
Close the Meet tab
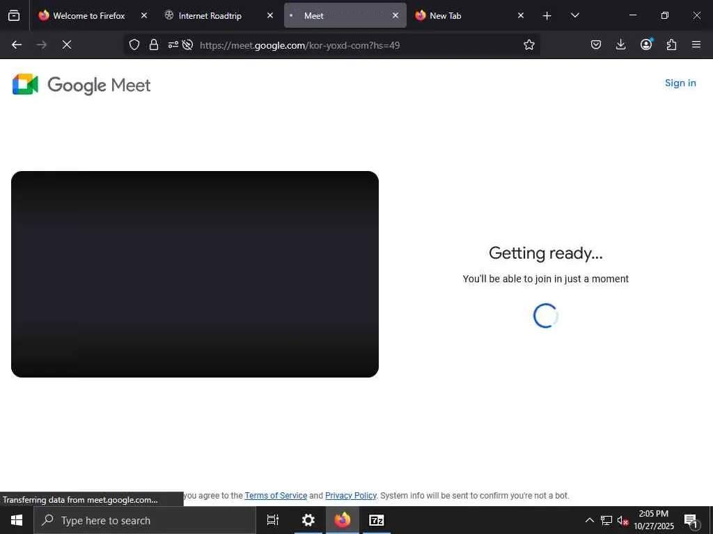tap(395, 15)
